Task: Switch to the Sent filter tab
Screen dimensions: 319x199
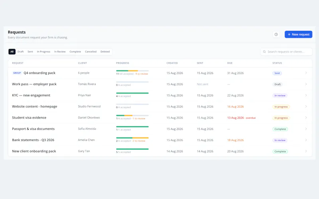Action: [30, 52]
